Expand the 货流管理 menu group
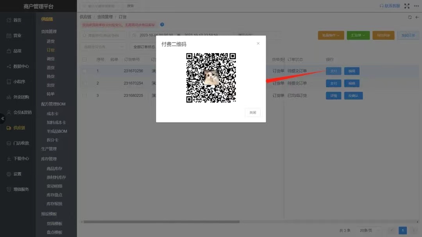422x237 pixels. click(x=49, y=32)
